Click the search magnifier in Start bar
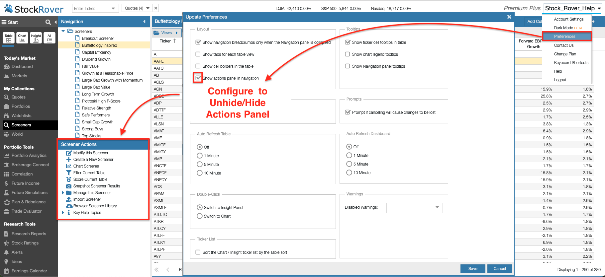The height and width of the screenshot is (277, 605). [x=48, y=22]
